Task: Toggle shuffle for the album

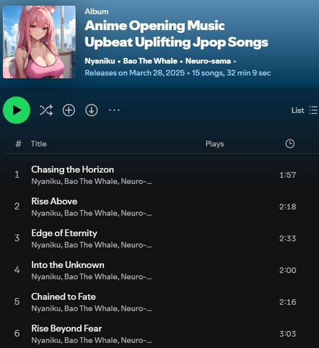Action: click(x=46, y=110)
